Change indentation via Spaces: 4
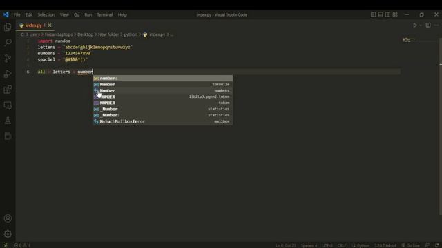This screenshot has height=248, width=442. [x=309, y=245]
